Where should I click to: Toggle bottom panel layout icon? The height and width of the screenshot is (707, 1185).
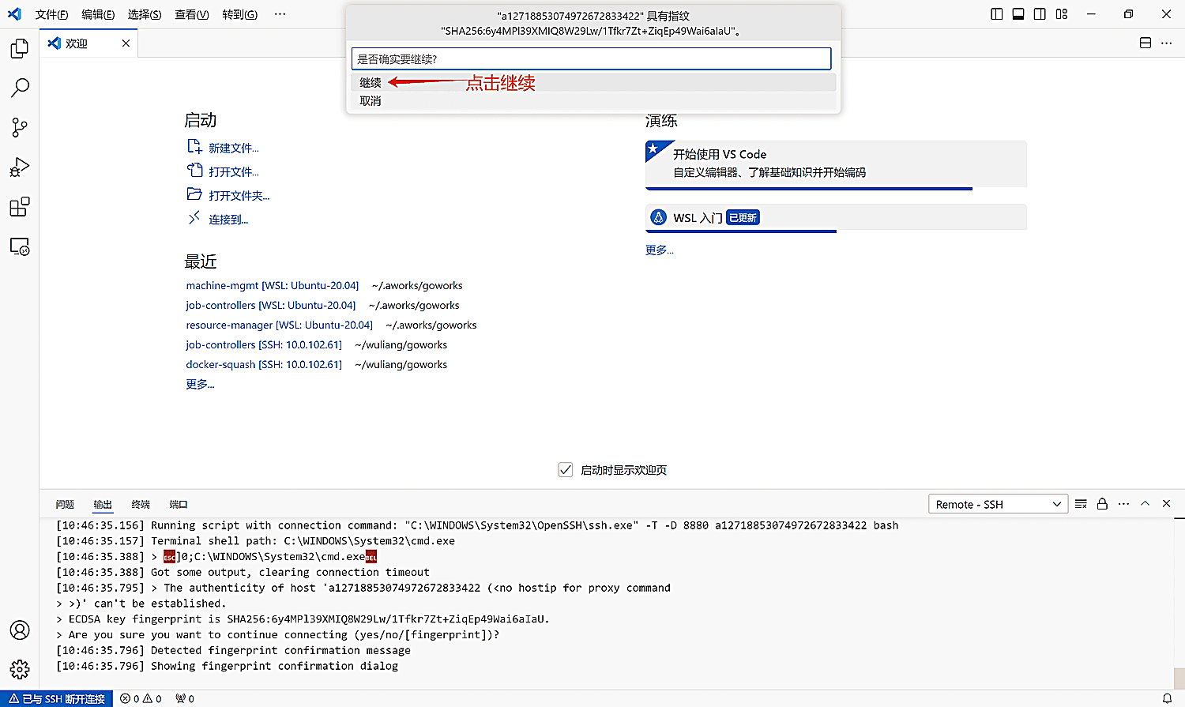tap(1018, 14)
